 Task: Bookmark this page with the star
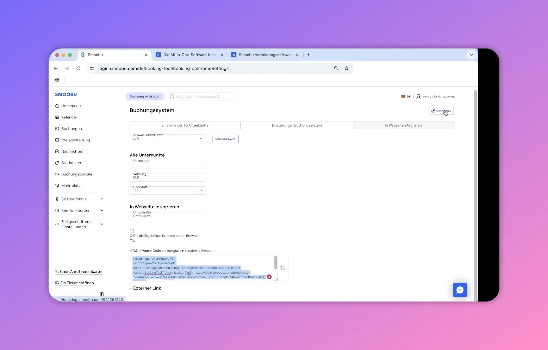tap(347, 69)
